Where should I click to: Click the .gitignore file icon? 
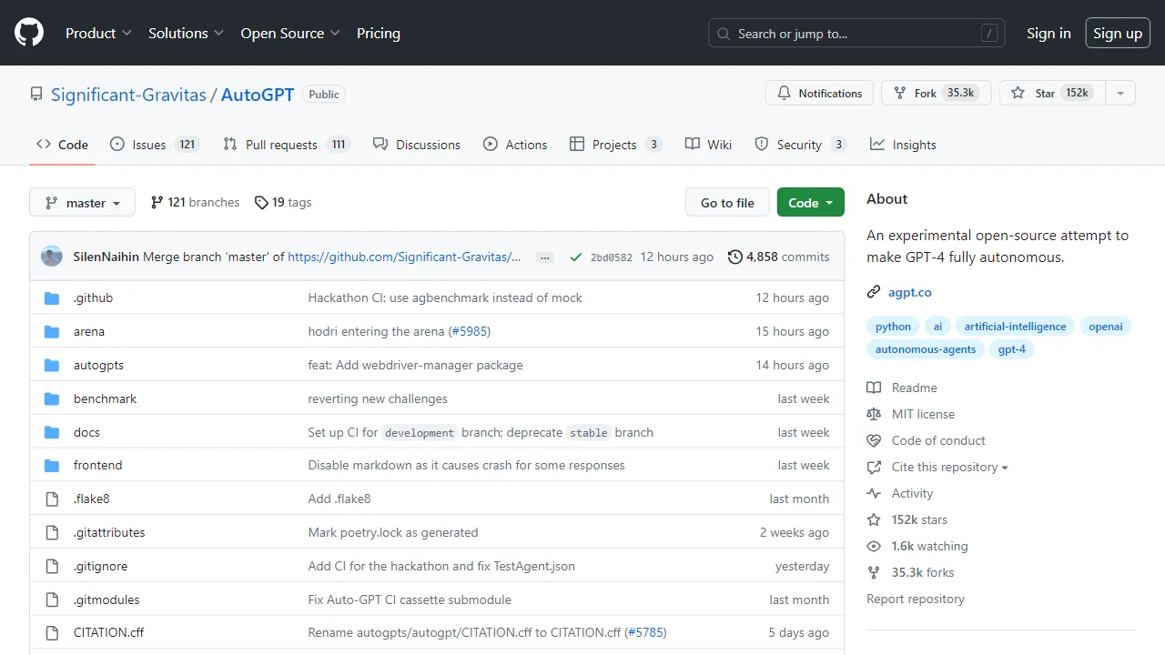(x=52, y=566)
